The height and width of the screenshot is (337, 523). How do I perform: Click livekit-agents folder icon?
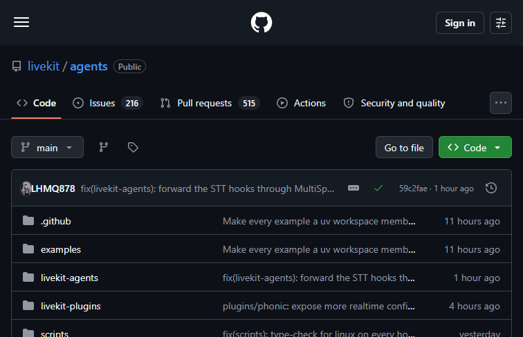tap(28, 277)
